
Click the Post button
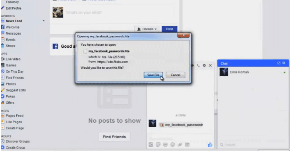click(x=169, y=29)
